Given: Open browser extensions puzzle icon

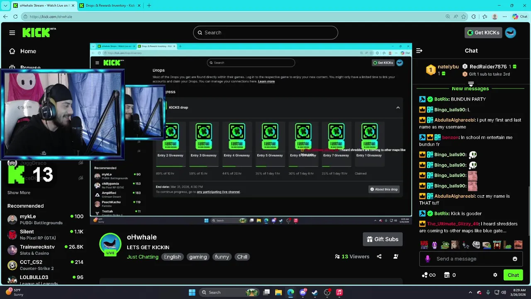Looking at the screenshot, I should coord(474,17).
